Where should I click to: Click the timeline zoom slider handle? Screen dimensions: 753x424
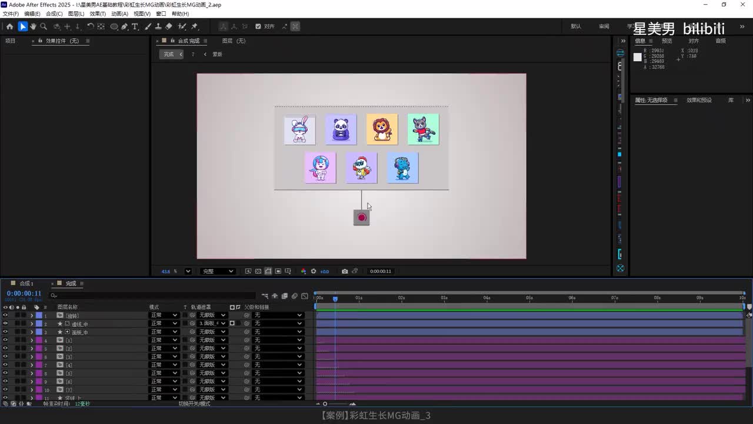(325, 404)
